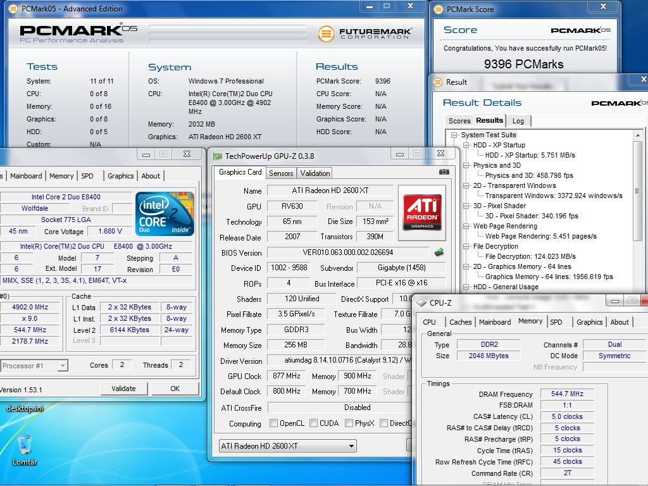Click the OK button in CPU-Z
648x486 pixels.
point(175,389)
